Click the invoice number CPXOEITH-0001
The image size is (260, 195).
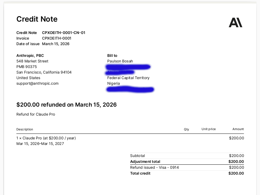57,38
